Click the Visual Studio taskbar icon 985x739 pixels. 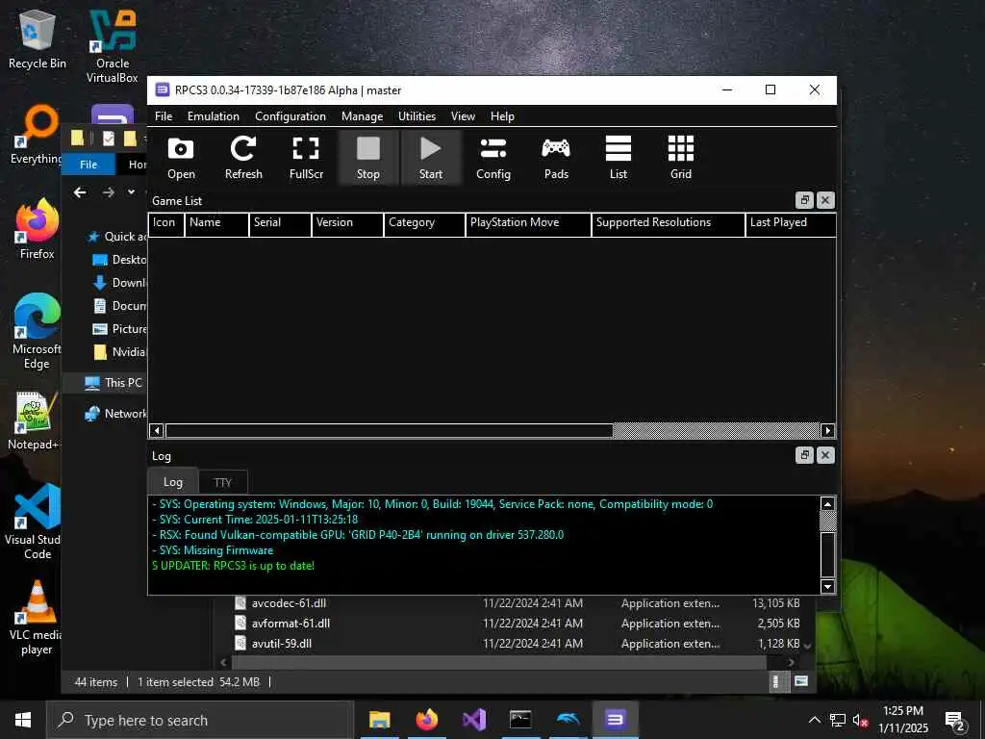[473, 720]
